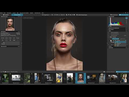Choose Landschaft from the Art list
Viewport: 129px width, 97px height.
[120, 43]
